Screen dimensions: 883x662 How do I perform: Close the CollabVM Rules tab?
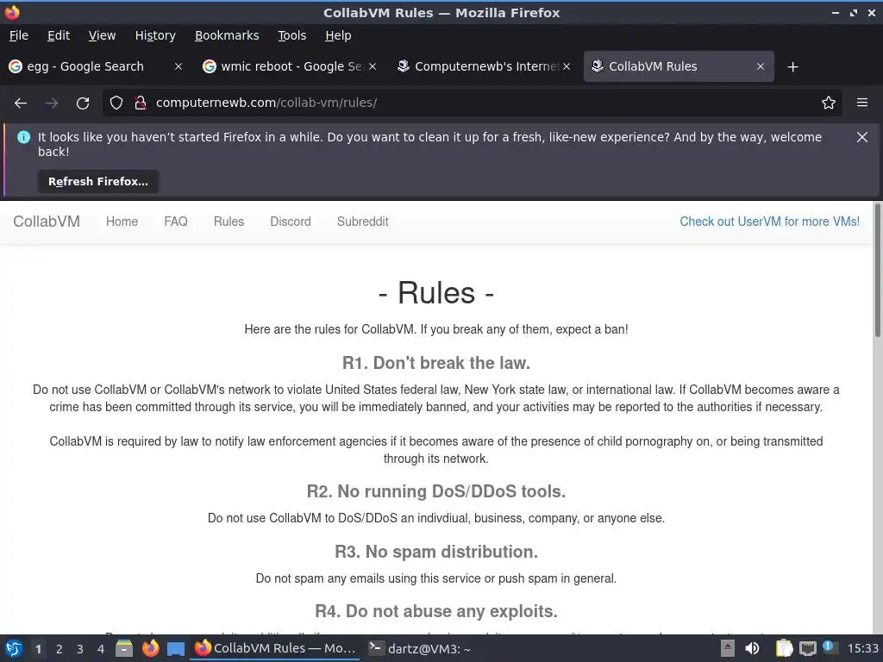[x=761, y=66]
